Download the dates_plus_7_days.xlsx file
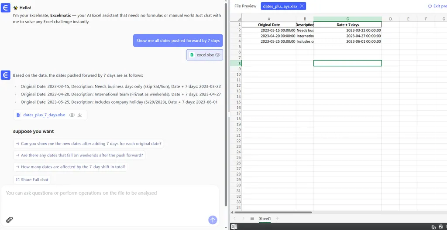The width and height of the screenshot is (447, 230). (80, 115)
